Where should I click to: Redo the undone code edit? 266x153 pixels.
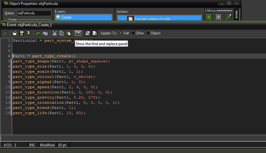tap(45, 33)
